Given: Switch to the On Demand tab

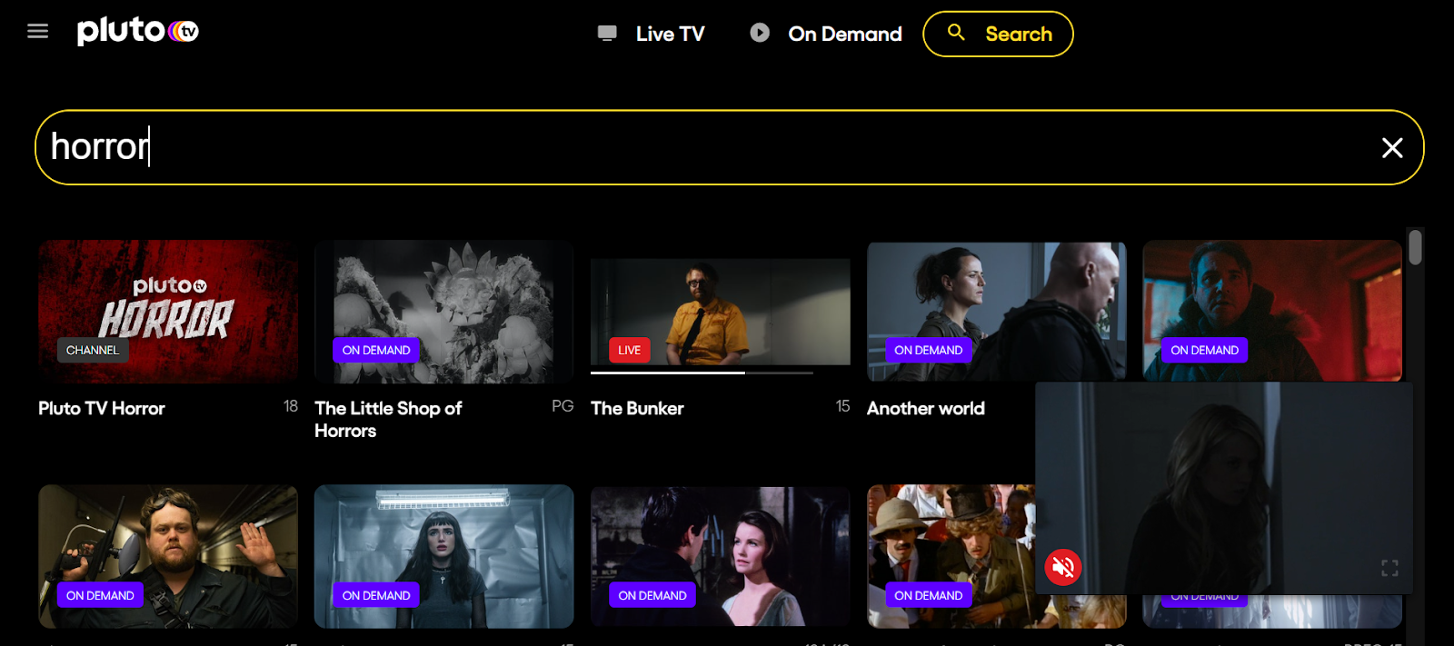Looking at the screenshot, I should point(844,34).
